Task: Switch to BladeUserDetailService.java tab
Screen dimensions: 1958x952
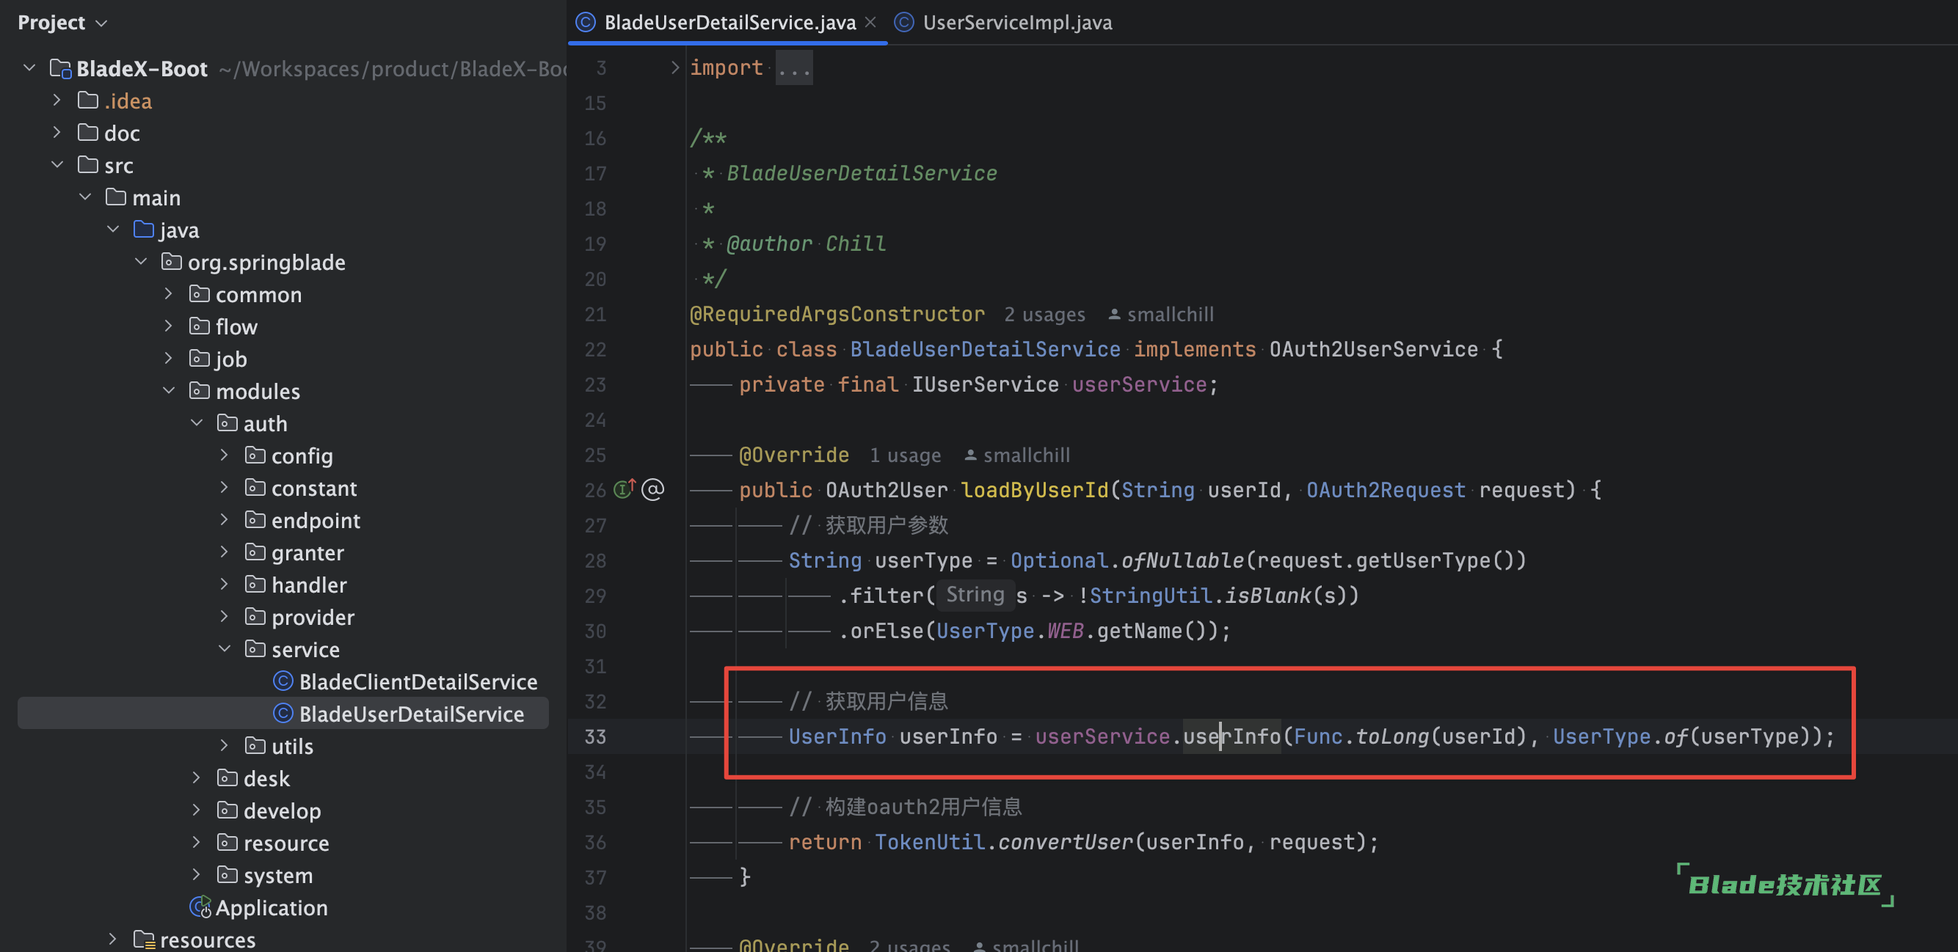Action: pyautogui.click(x=729, y=23)
